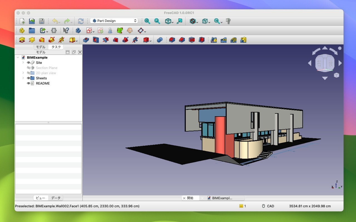Refresh the document with recompute icon

(81, 21)
